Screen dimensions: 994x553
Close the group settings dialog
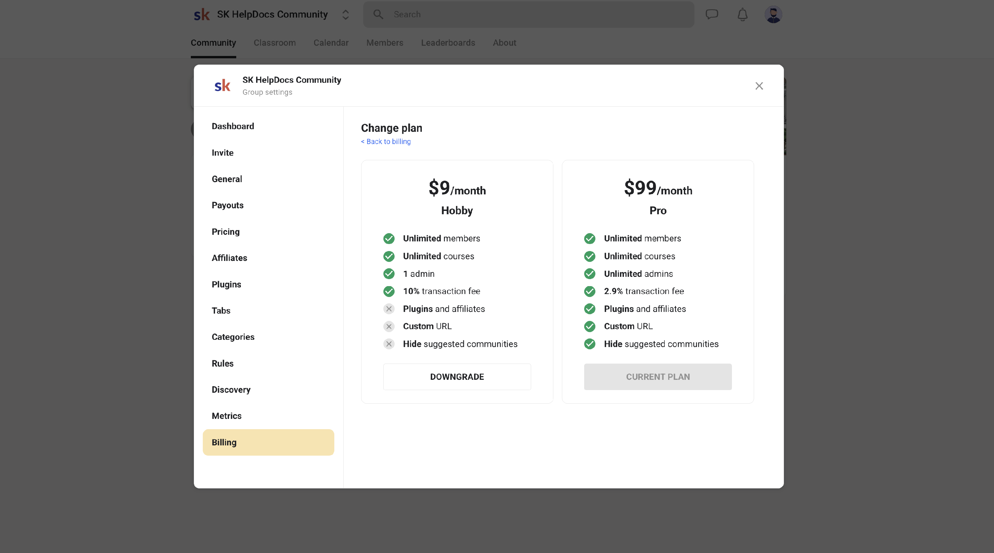[759, 86]
